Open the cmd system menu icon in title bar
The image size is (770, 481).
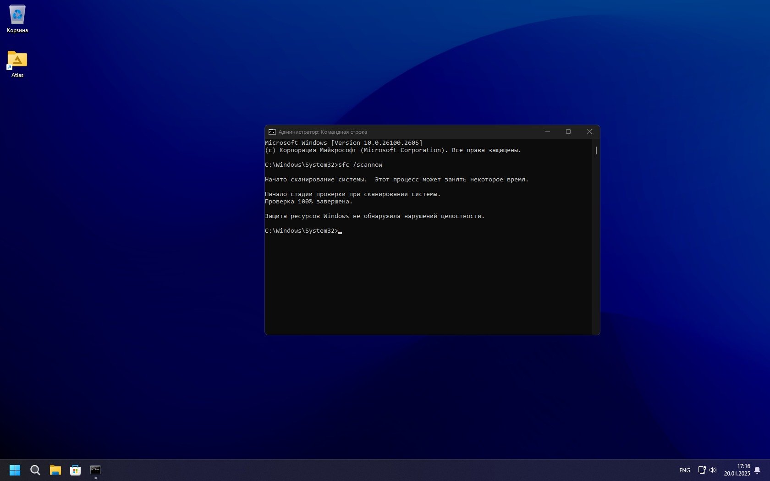coord(272,132)
